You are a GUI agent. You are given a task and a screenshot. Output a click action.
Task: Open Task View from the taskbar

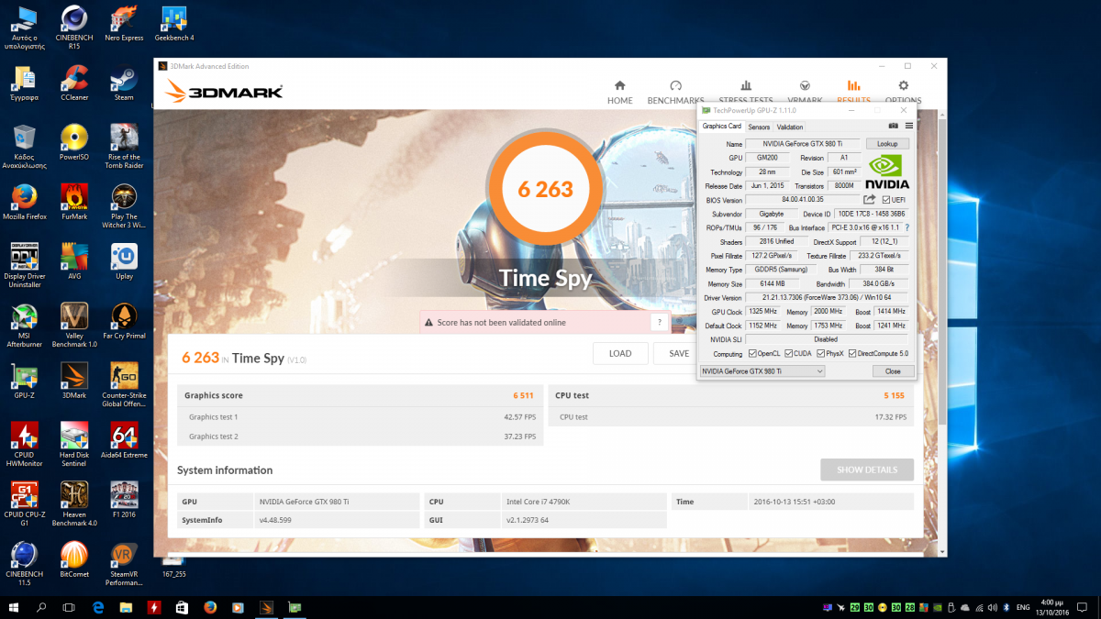click(x=69, y=607)
